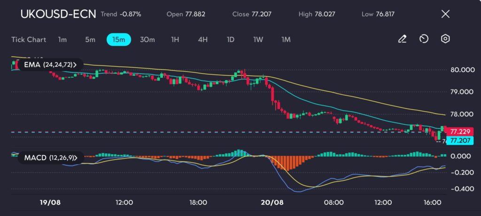481x216 pixels.
Task: Click the highlighted 15m timeframe button
Action: pos(118,40)
